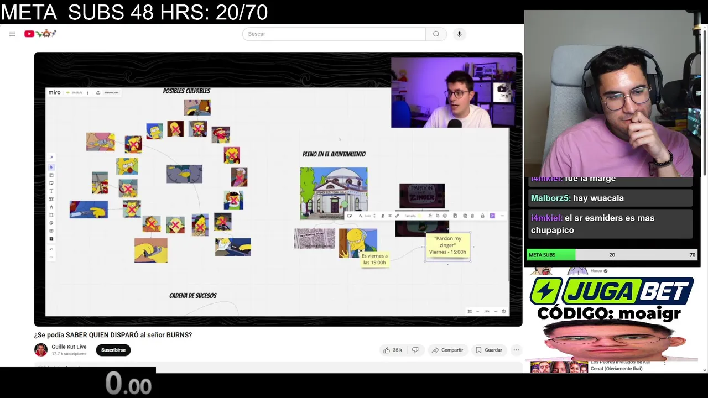Open the Tamaño size dropdown

[x=410, y=216]
